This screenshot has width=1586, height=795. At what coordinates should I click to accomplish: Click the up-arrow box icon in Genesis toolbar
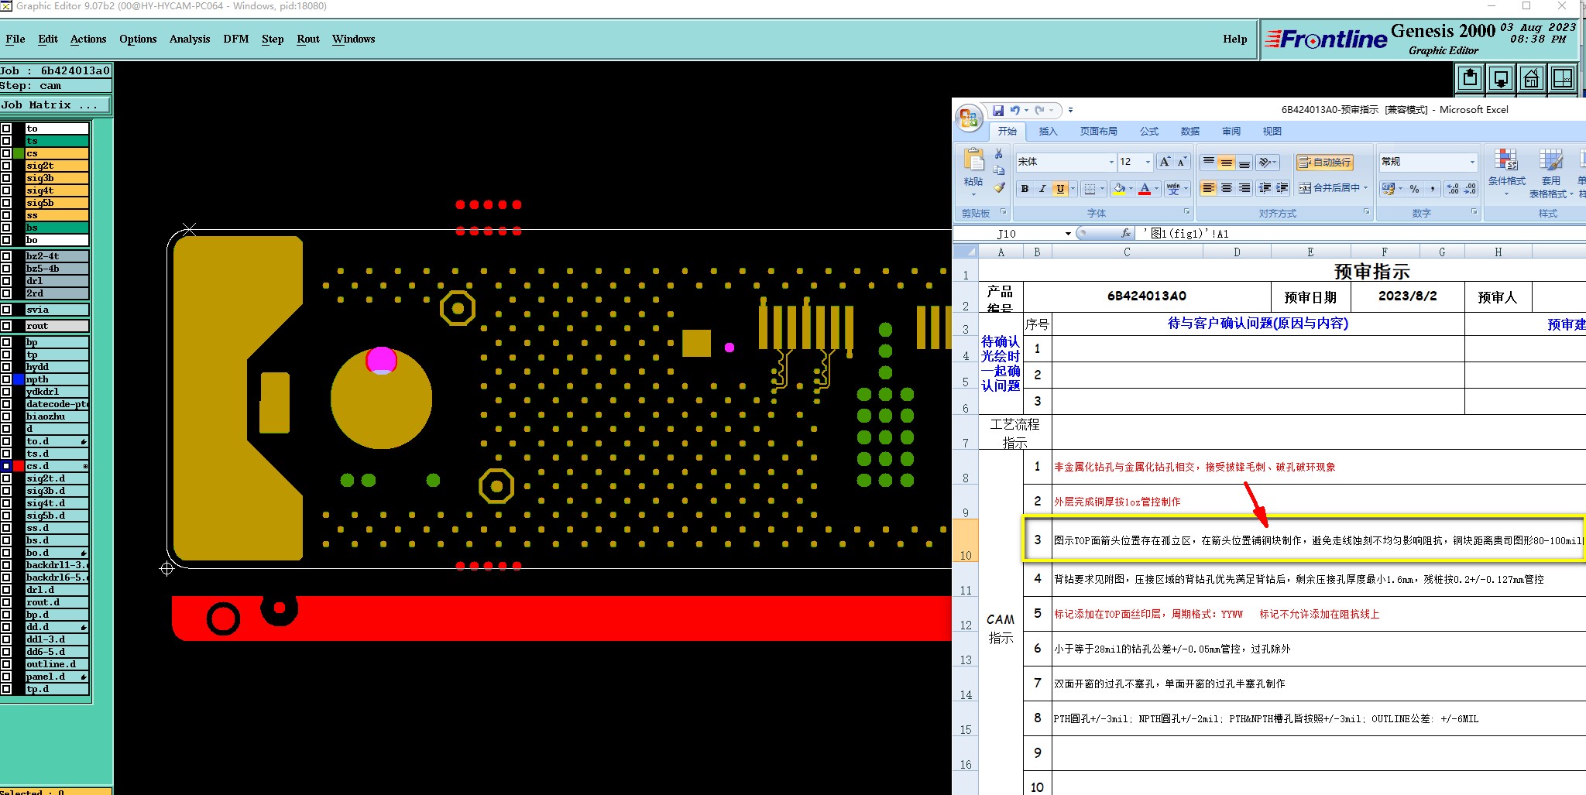coord(1470,78)
